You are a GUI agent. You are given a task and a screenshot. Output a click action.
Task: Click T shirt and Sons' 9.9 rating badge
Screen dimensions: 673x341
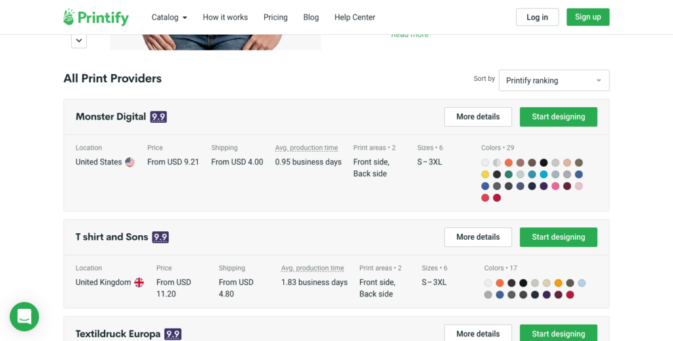[x=160, y=237]
